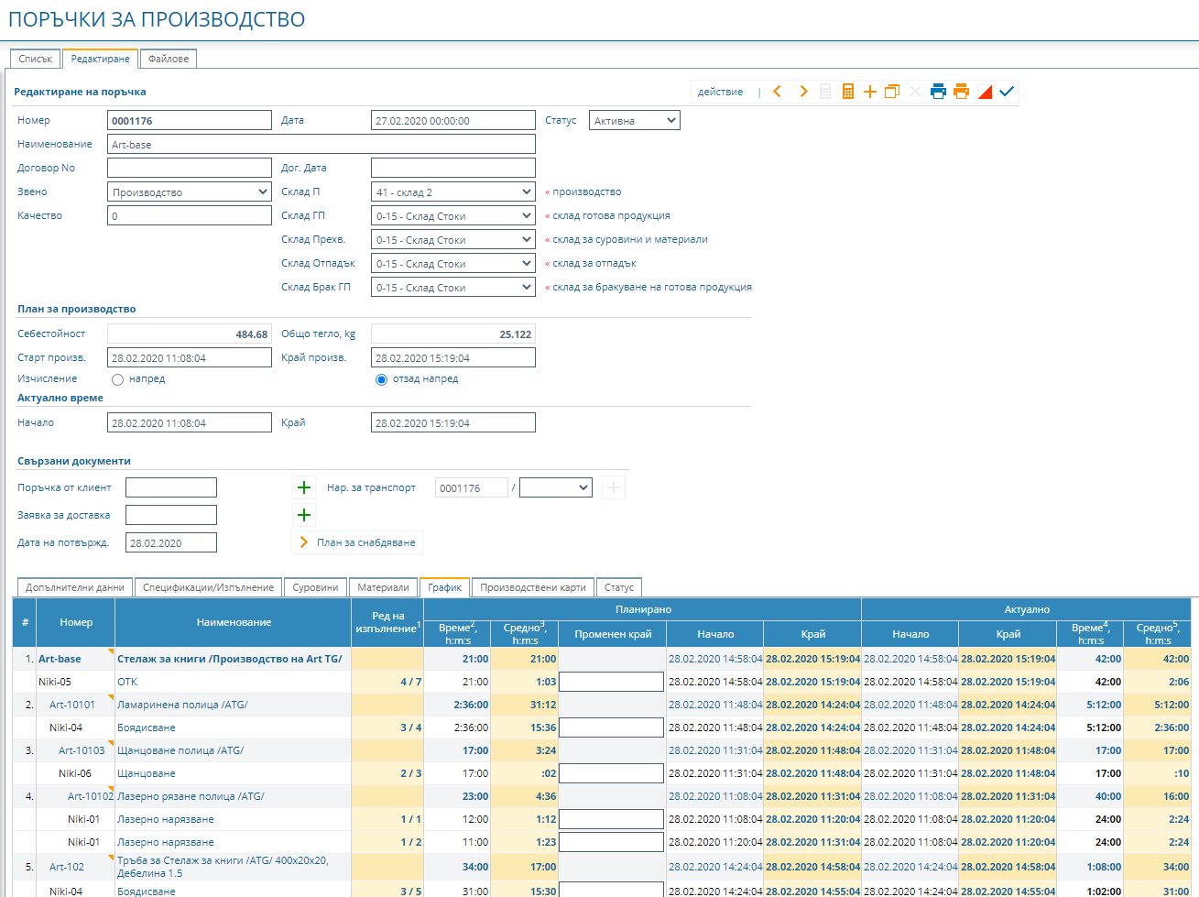Print with the orange printer icon
The image size is (1199, 897).
point(961,92)
